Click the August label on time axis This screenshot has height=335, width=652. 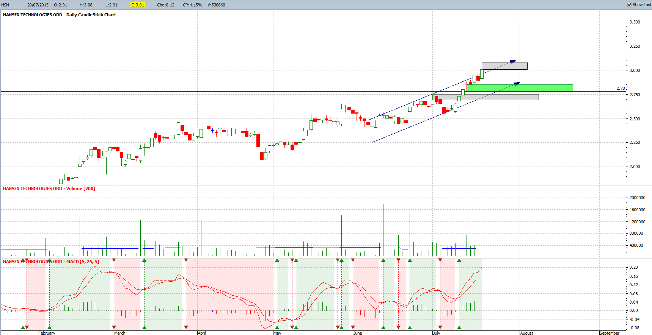coord(527,333)
